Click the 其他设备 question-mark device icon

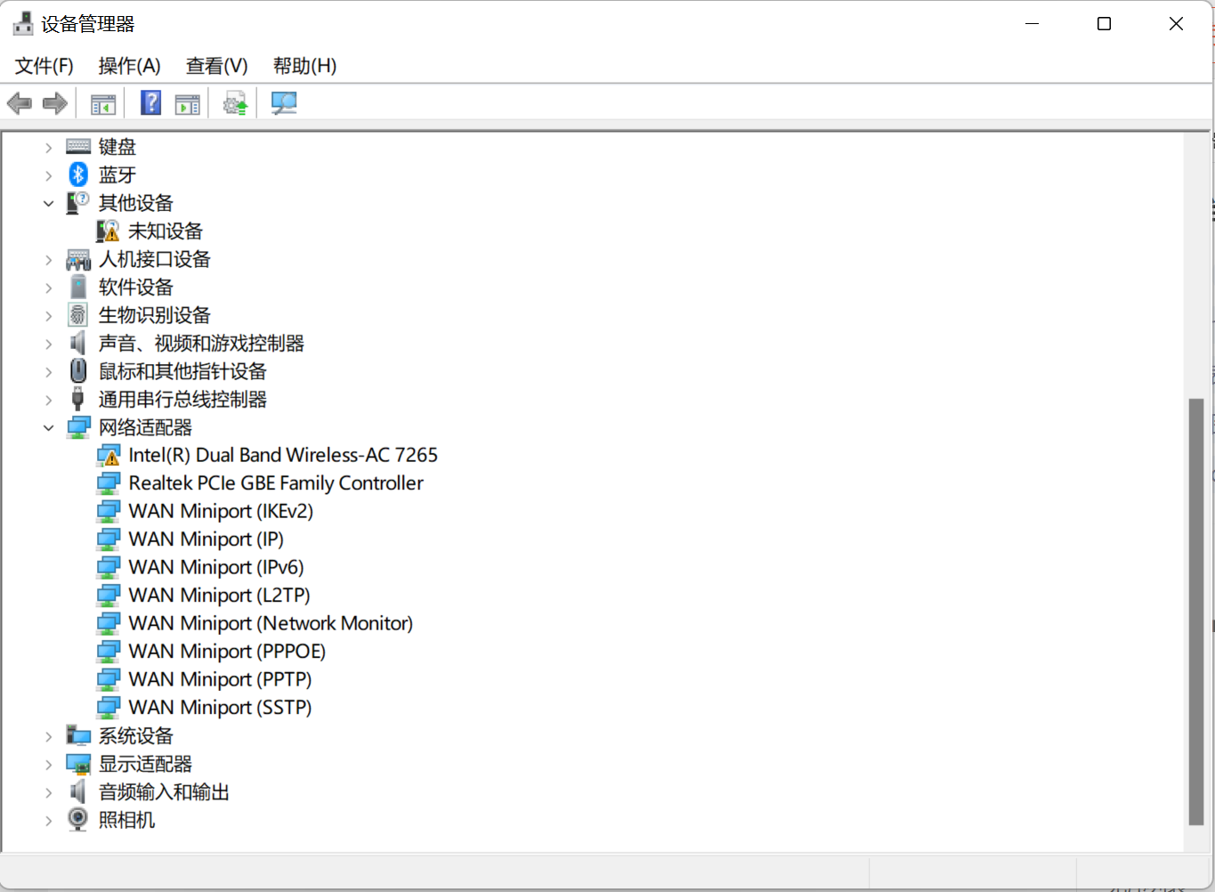point(78,202)
